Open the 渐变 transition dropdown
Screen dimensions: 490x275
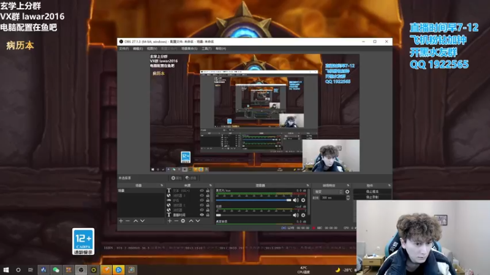pyautogui.click(x=328, y=192)
